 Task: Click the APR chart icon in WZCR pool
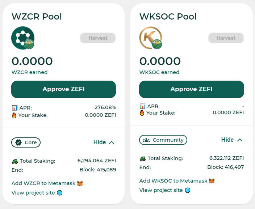click(14, 107)
